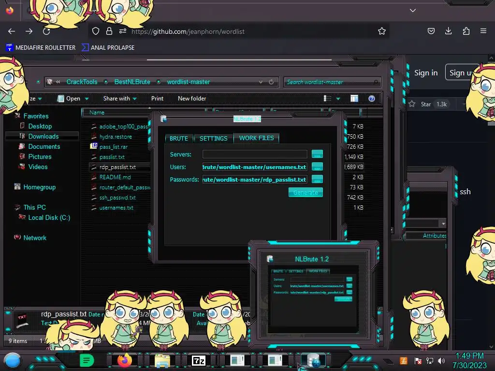This screenshot has height=371, width=495.
Task: Select CrackTools in the breadcrumb path
Action: 82,82
